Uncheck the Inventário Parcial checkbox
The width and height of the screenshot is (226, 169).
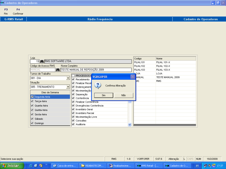pos(73,113)
